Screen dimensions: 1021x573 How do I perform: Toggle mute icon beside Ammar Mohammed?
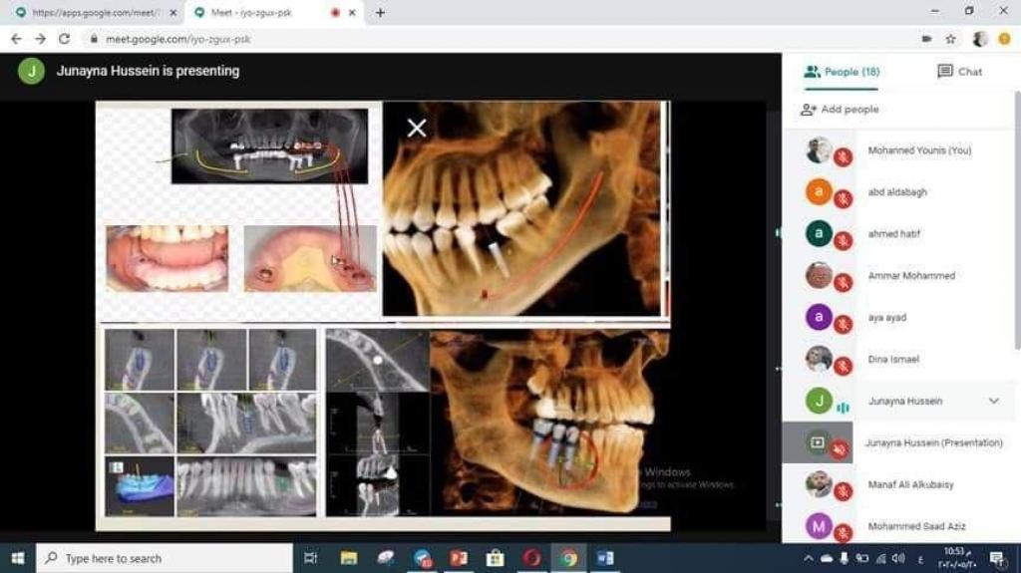click(x=843, y=283)
